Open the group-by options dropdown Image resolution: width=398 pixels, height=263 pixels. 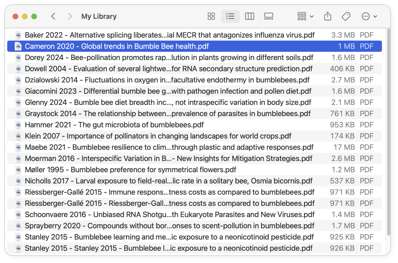tap(305, 16)
